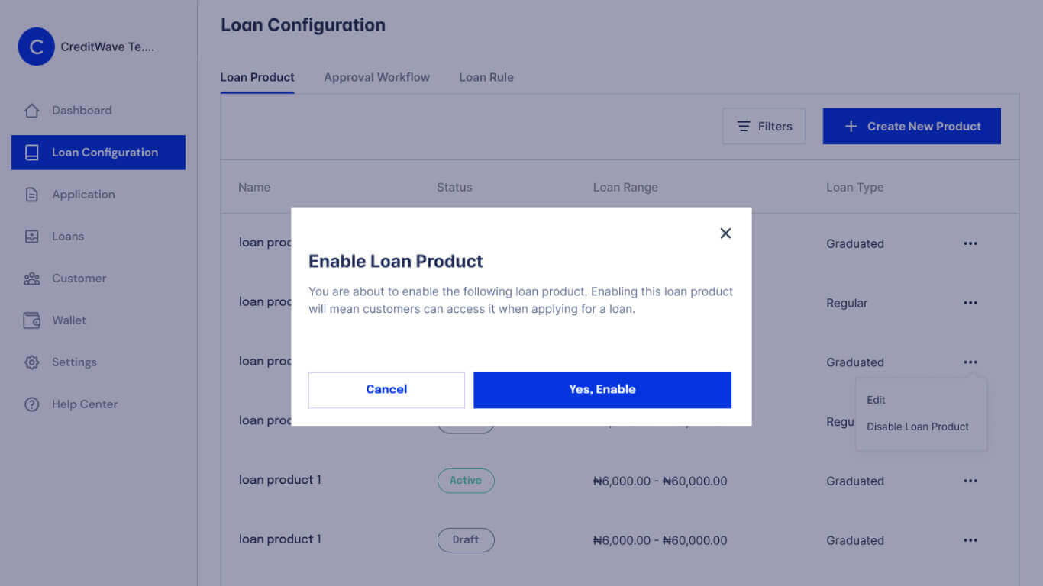Choose Edit from the row menu

point(876,400)
